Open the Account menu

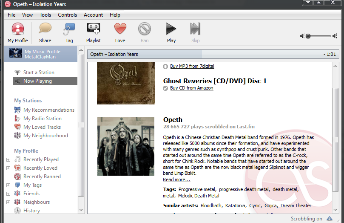[93, 15]
